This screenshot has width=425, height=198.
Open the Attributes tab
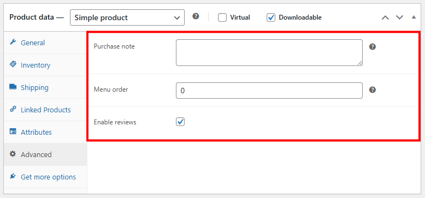45,132
